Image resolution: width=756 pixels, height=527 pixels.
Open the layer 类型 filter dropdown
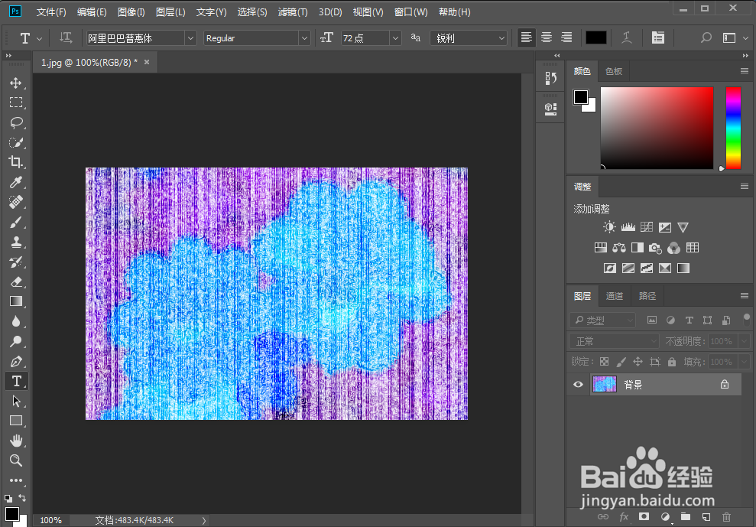602,320
